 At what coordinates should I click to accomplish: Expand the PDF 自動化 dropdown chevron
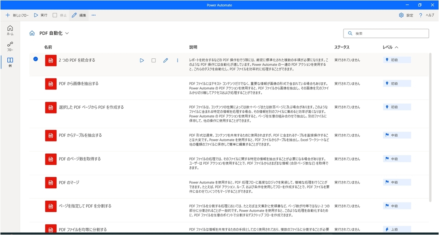tap(67, 33)
